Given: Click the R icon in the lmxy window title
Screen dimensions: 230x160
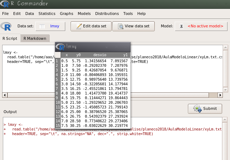Looking at the screenshot, I should pyautogui.click(x=61, y=47).
